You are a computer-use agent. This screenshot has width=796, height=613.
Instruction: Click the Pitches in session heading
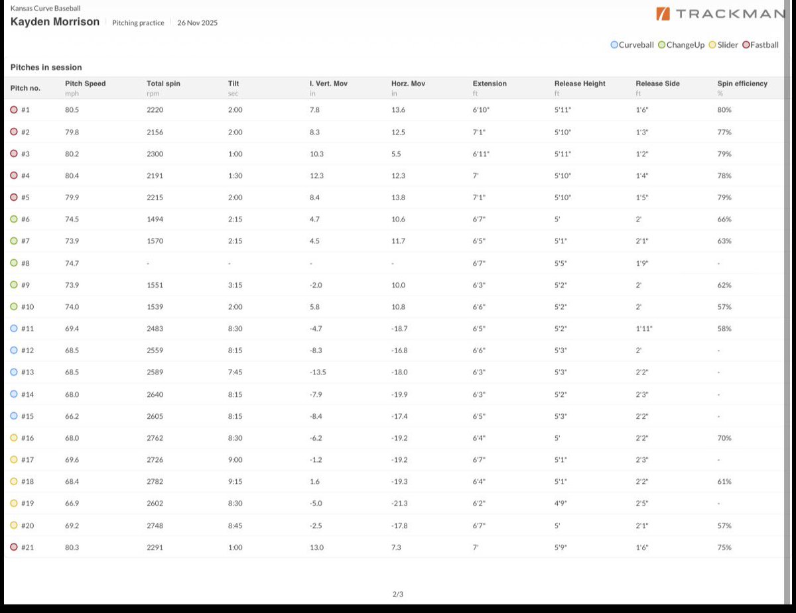pyautogui.click(x=46, y=68)
